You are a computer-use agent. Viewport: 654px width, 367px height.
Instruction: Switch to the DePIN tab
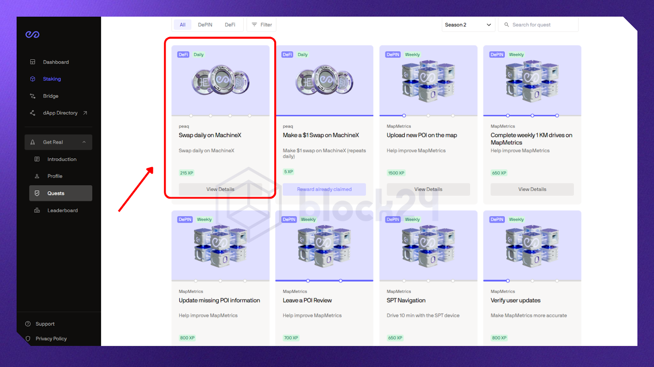(x=205, y=25)
